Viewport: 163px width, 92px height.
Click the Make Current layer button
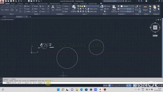coord(92,9)
